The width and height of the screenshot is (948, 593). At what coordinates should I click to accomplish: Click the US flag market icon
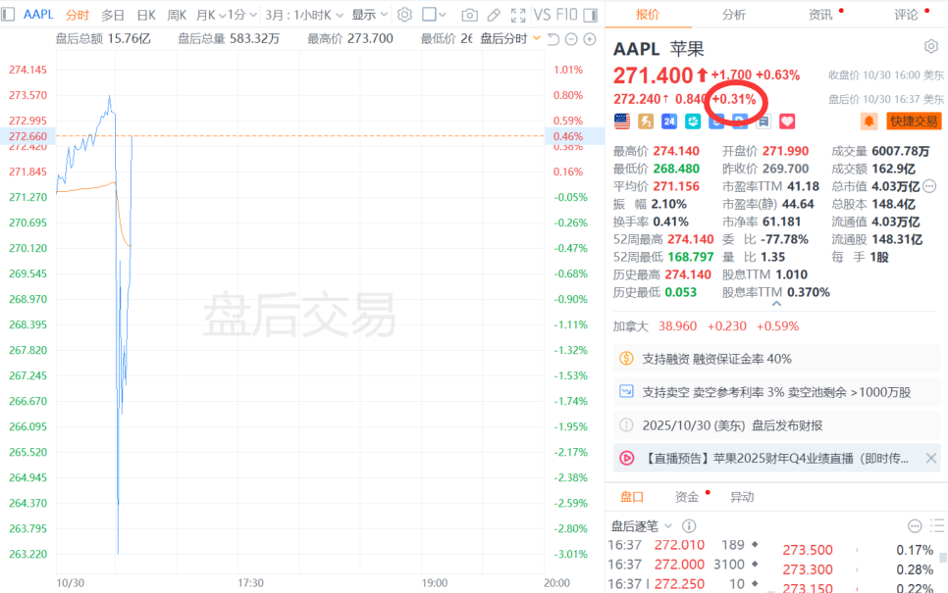[x=622, y=122]
